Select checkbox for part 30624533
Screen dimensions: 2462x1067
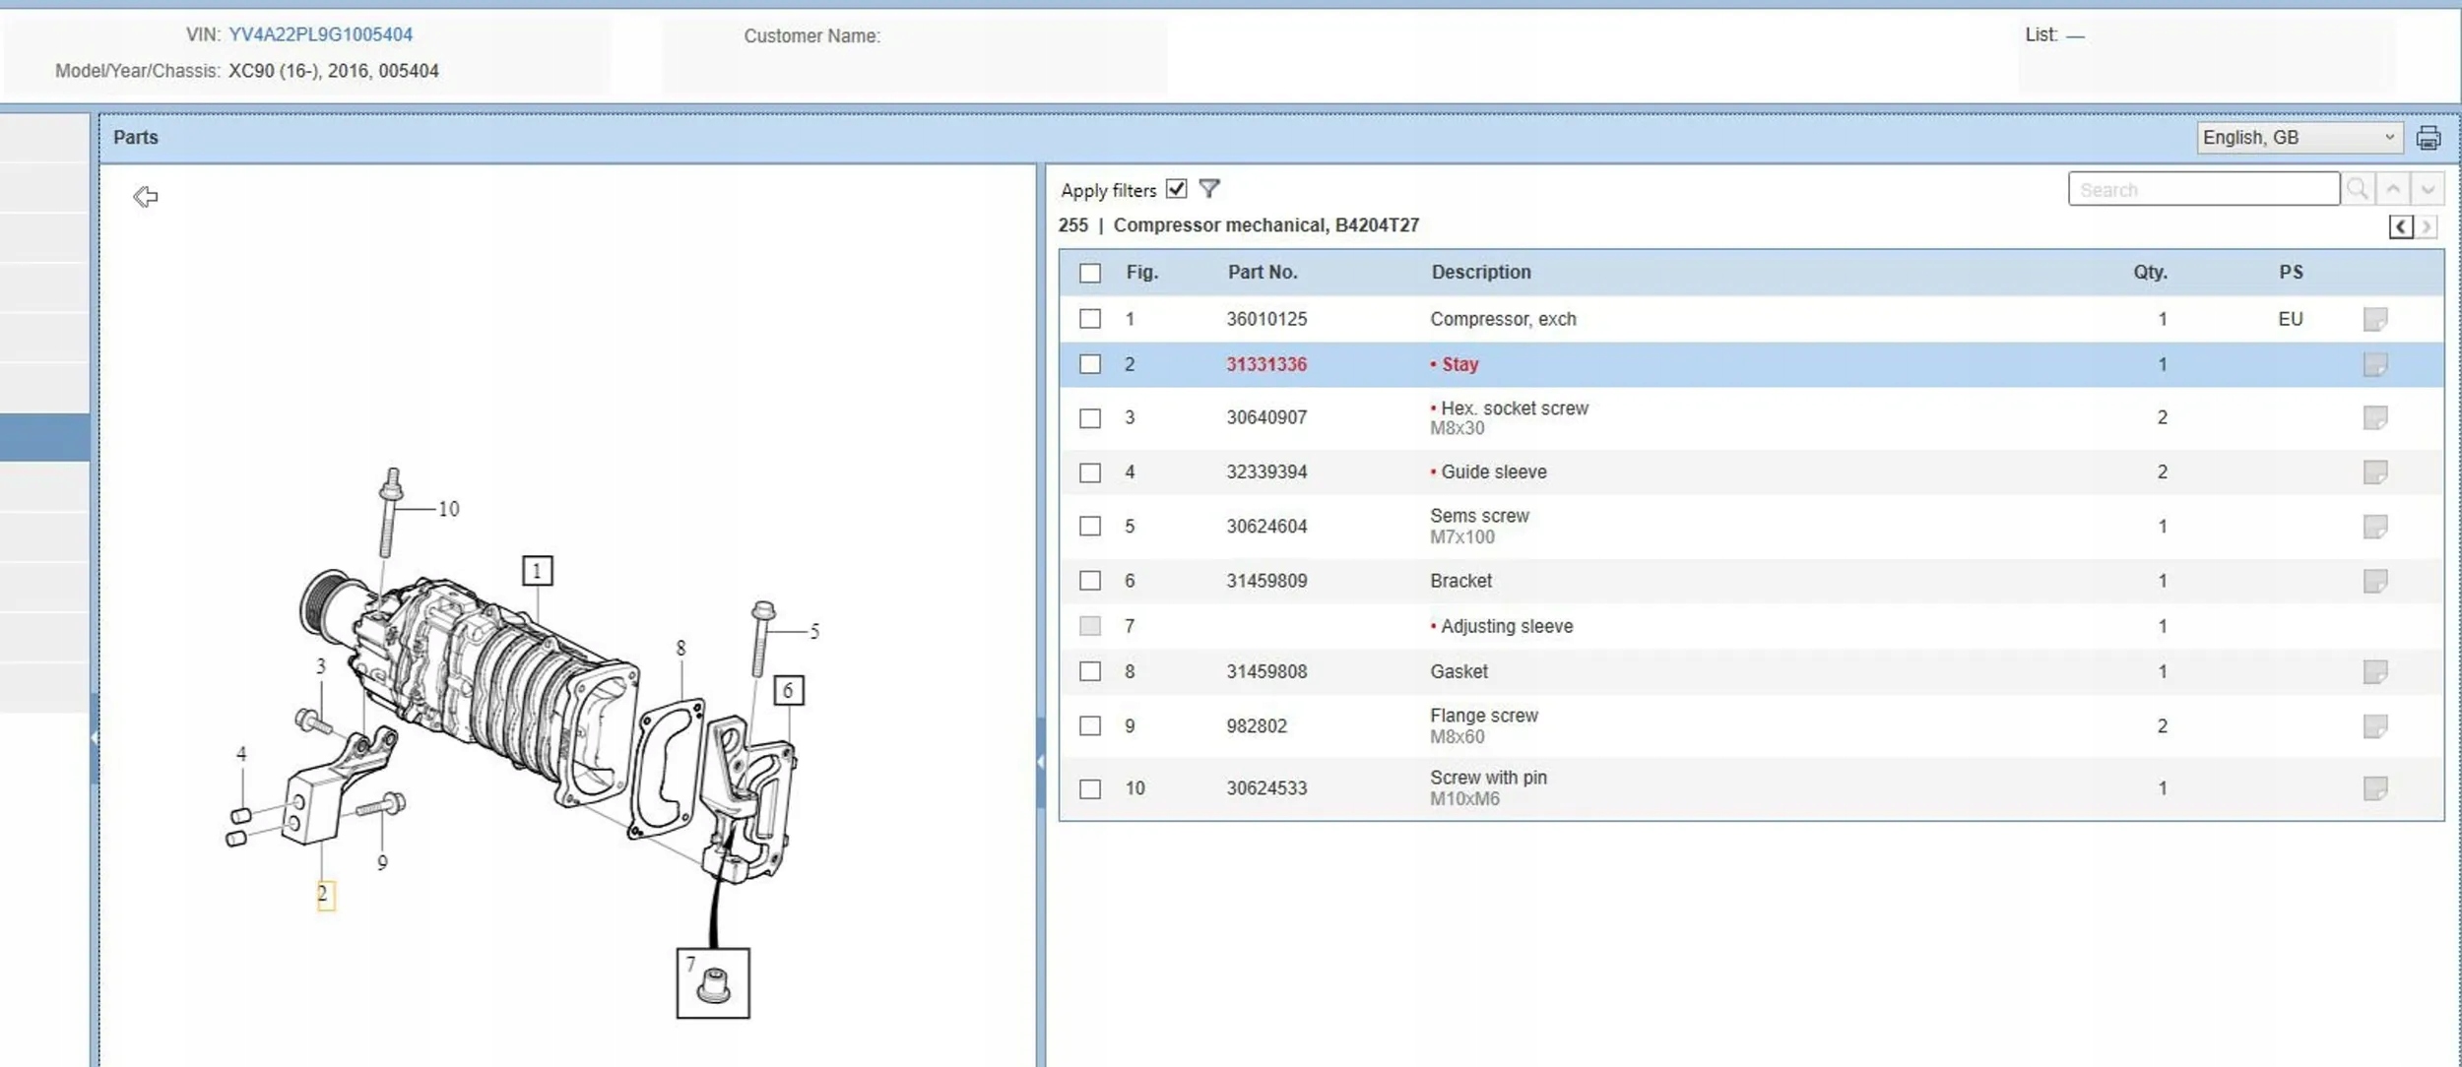(x=1089, y=789)
